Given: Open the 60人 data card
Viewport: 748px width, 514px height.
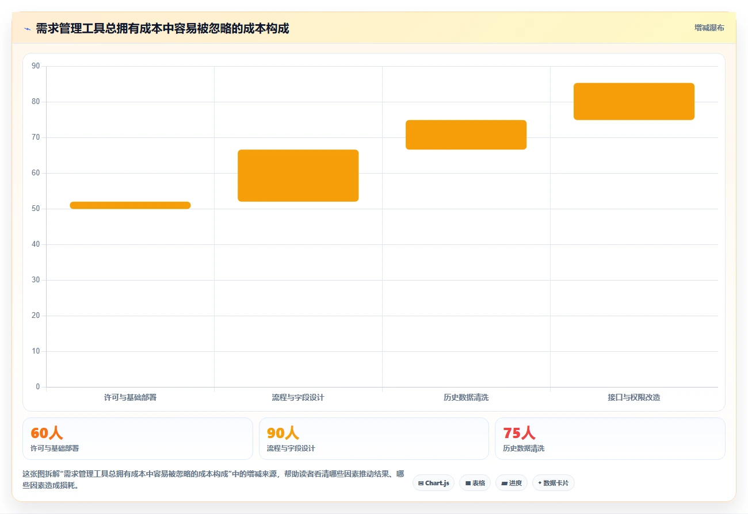Looking at the screenshot, I should pos(138,439).
